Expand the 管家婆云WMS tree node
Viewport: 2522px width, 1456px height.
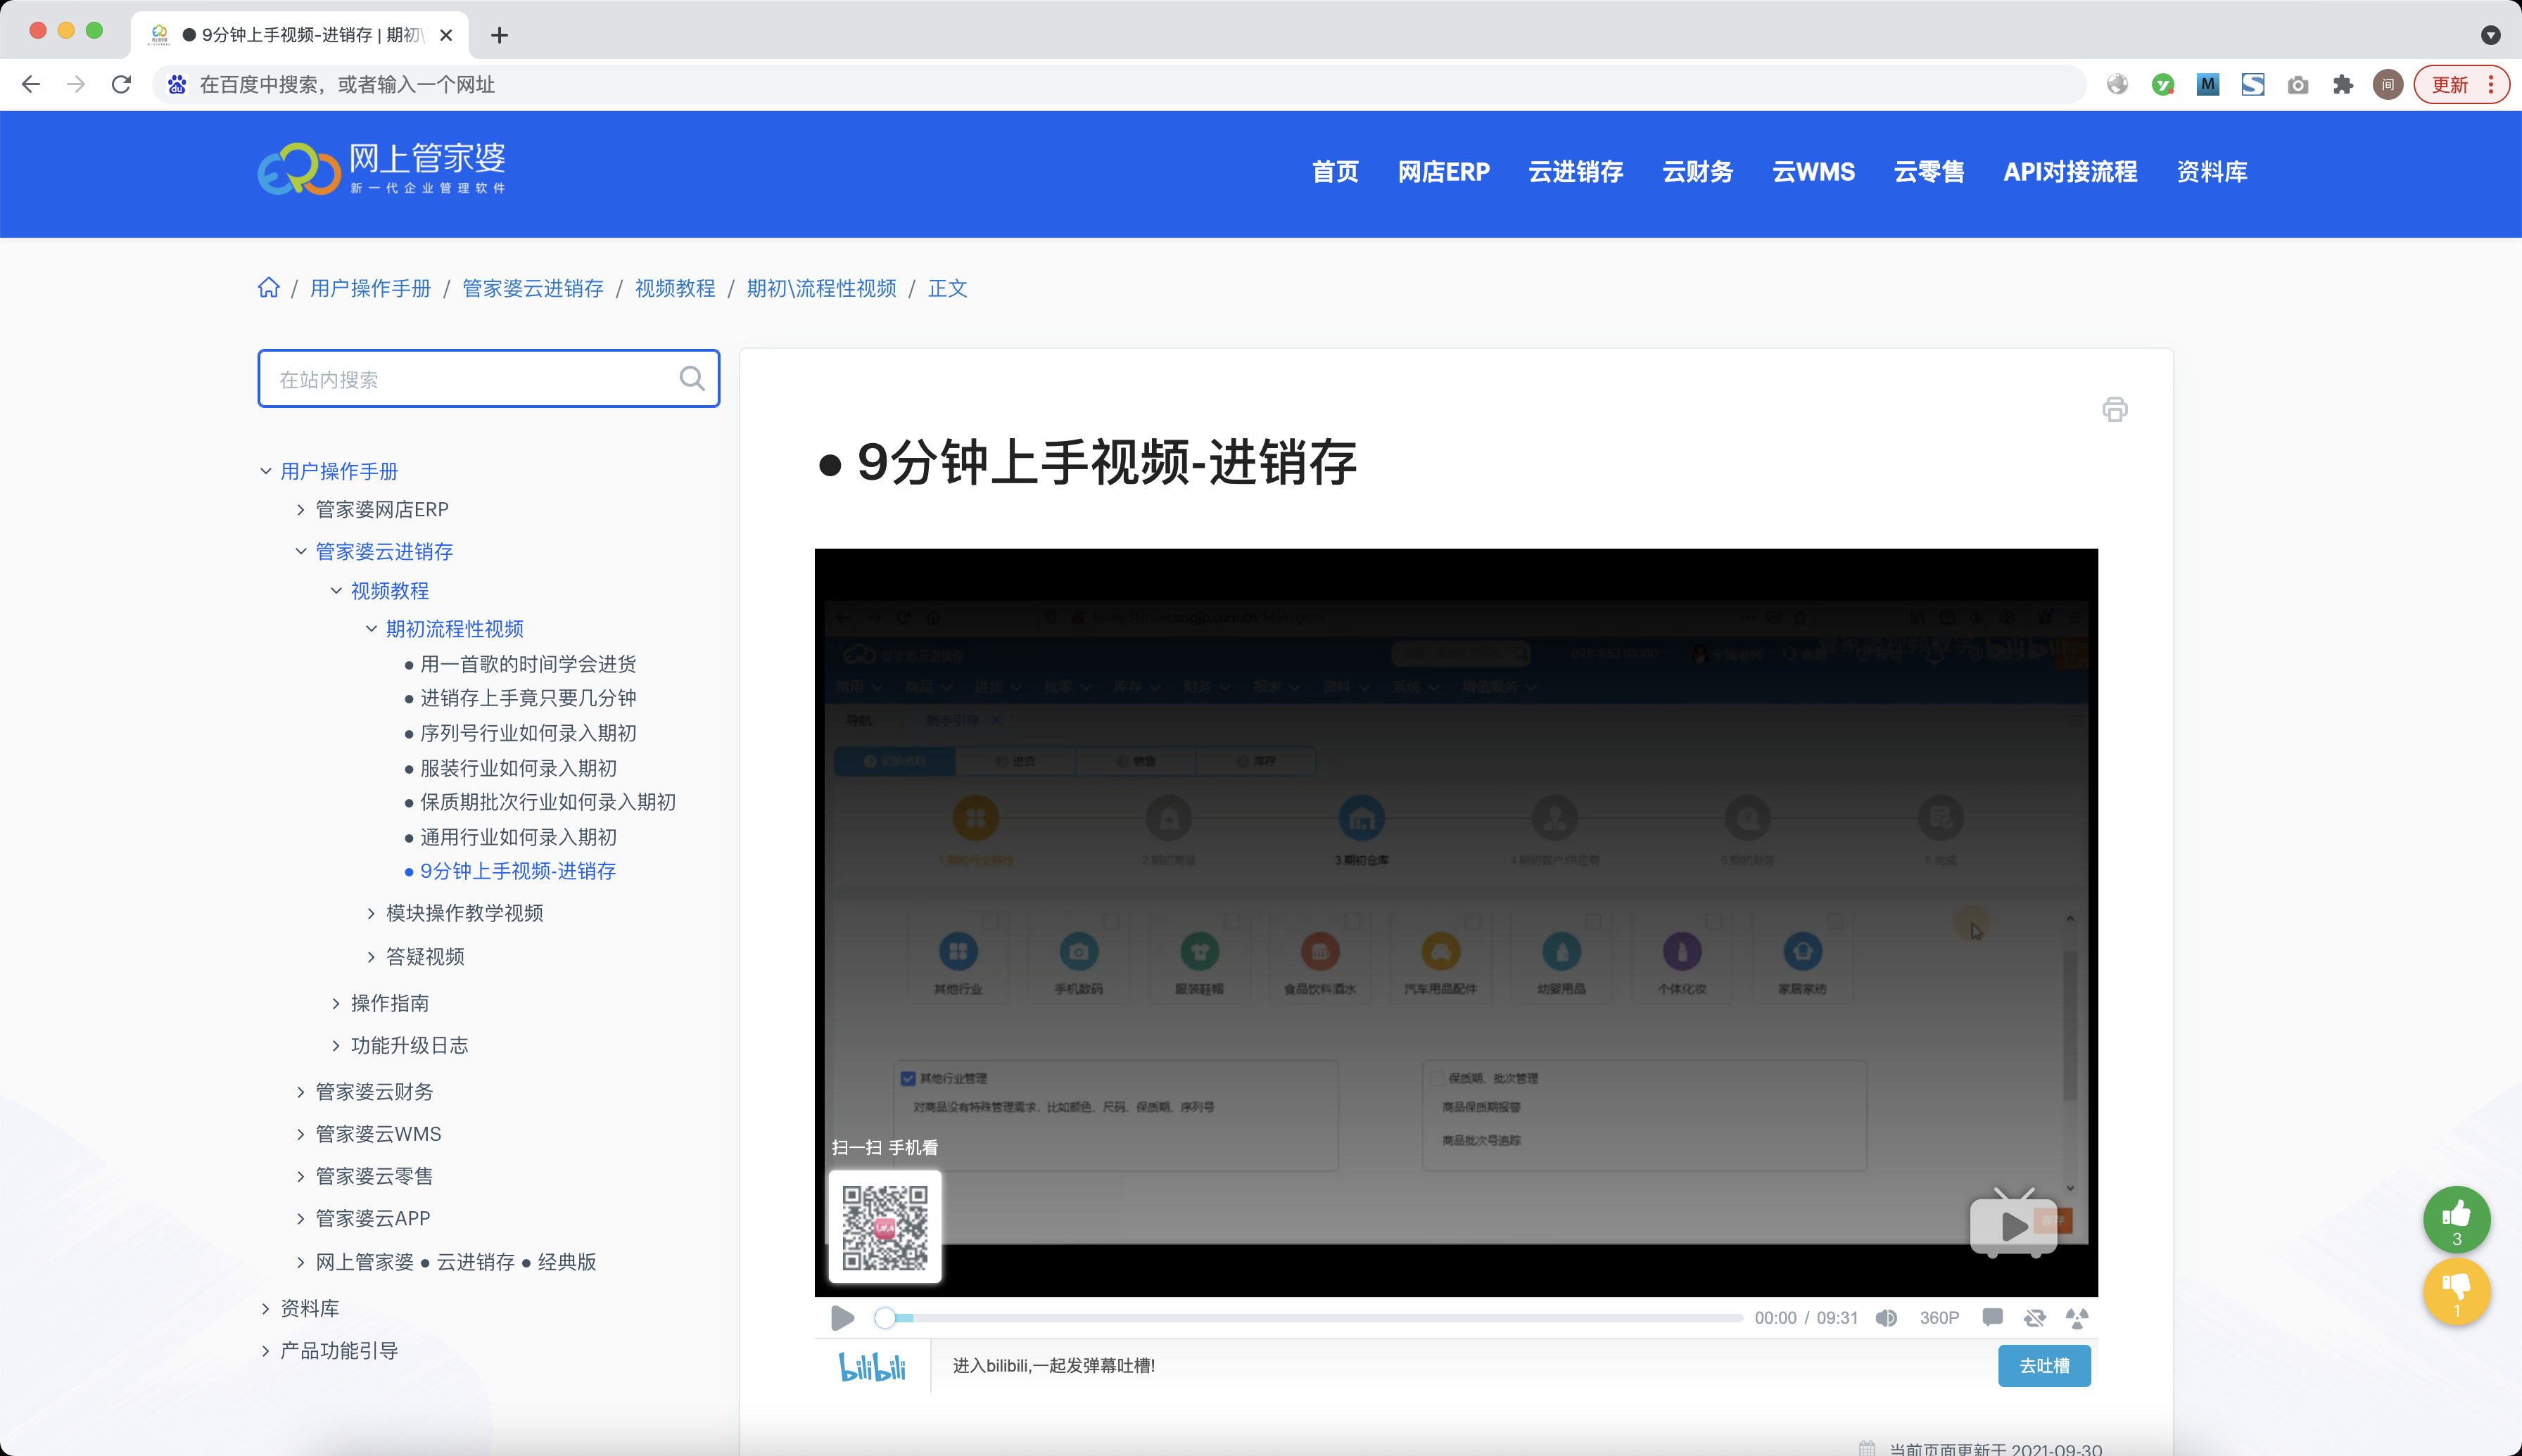(x=300, y=1134)
